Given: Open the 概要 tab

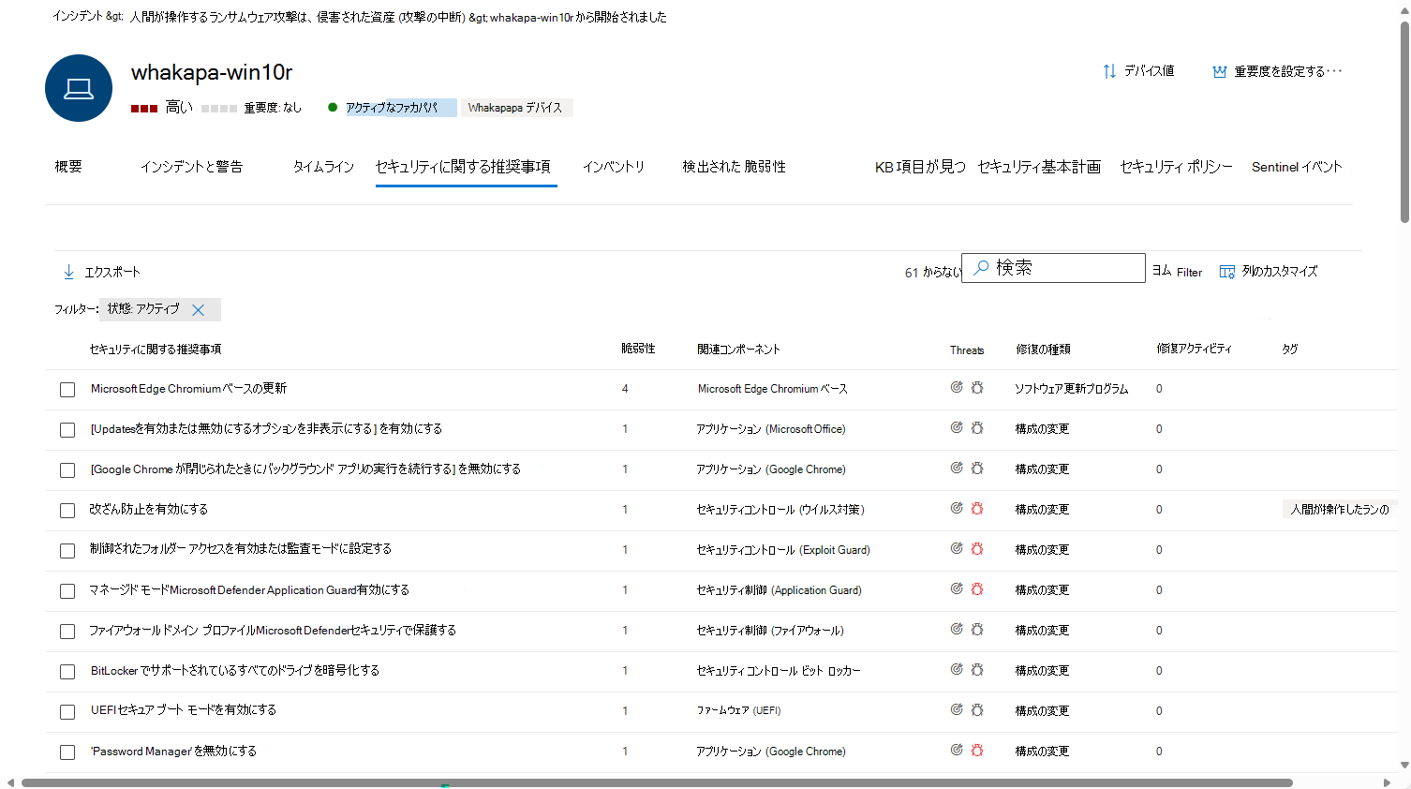Looking at the screenshot, I should pyautogui.click(x=68, y=167).
